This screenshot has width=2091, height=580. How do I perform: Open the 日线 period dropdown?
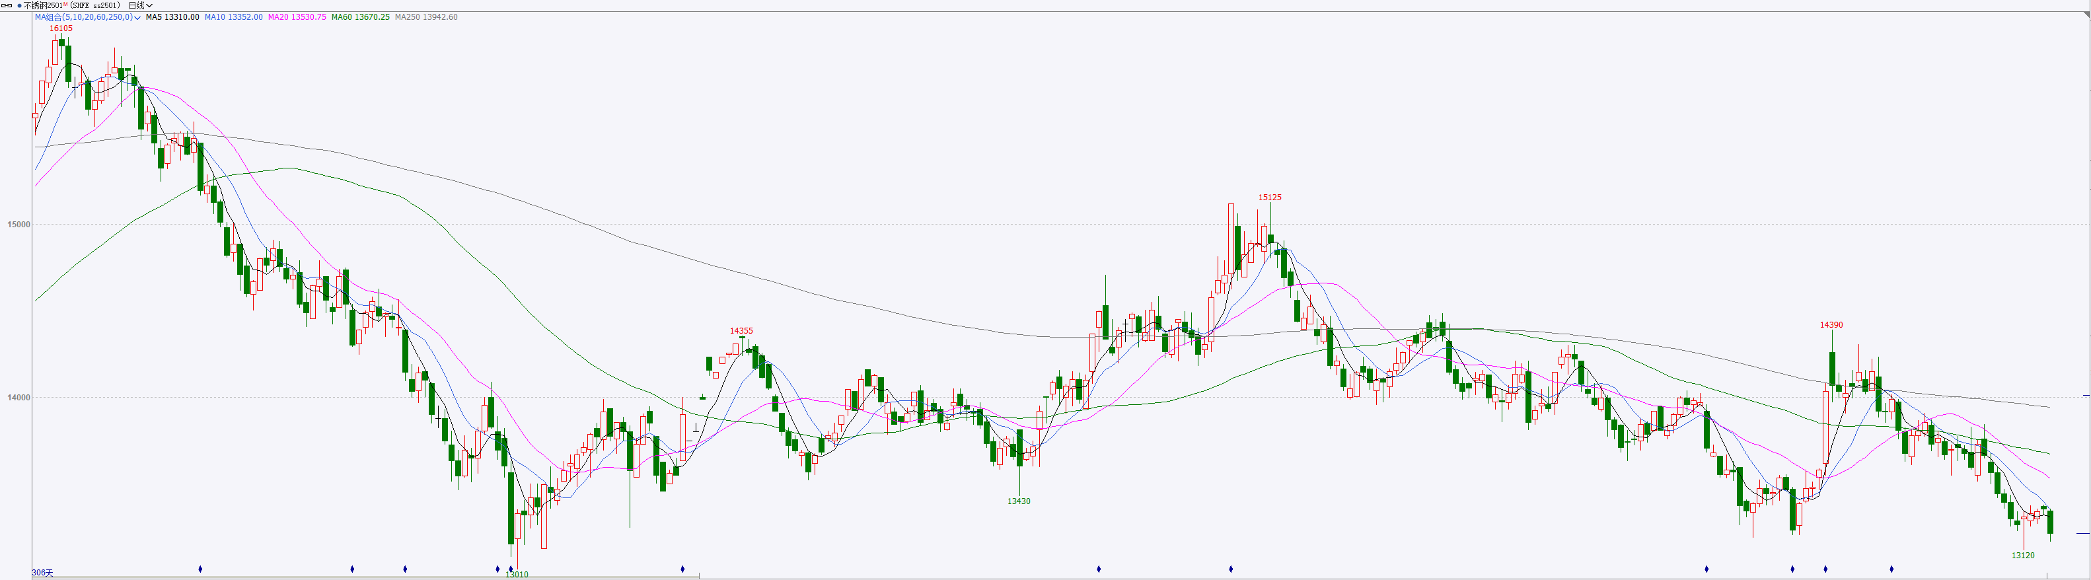click(x=141, y=6)
